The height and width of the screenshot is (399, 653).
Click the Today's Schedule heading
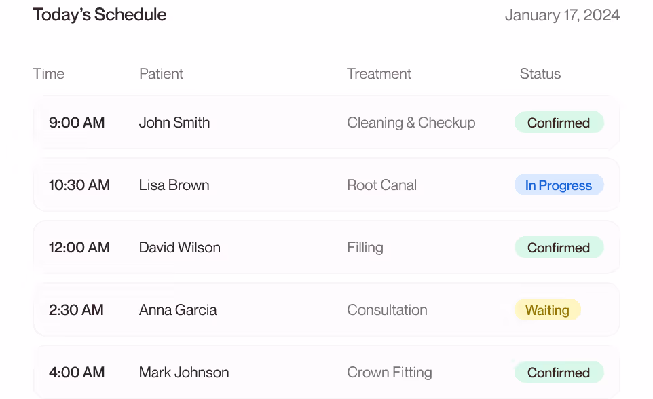(x=99, y=14)
